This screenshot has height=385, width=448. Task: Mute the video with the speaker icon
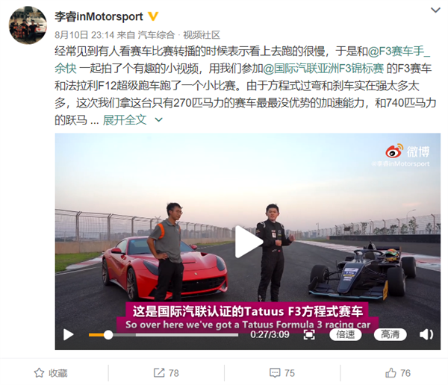(426, 334)
